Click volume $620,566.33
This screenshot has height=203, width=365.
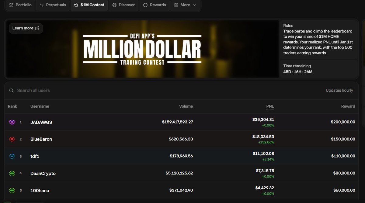[x=181, y=139]
